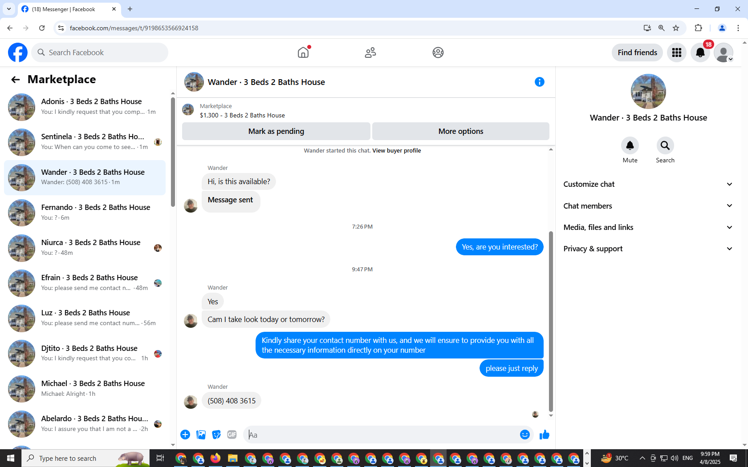Screen dimensions: 748x467
Task: Open Firefox from taskbar
Action: point(215,458)
